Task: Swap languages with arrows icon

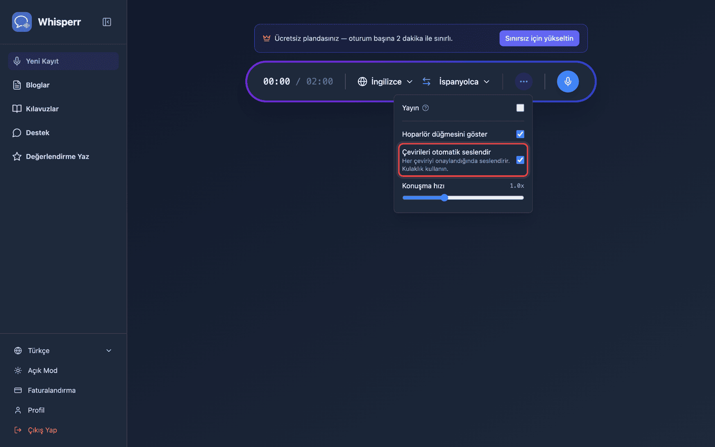Action: click(x=427, y=82)
